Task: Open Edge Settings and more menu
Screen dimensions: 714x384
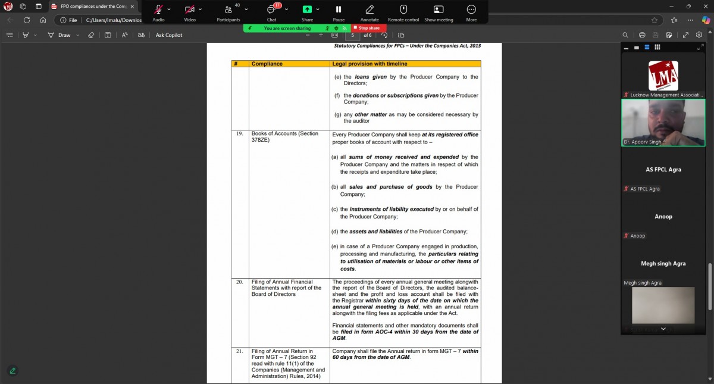Action: [x=690, y=20]
